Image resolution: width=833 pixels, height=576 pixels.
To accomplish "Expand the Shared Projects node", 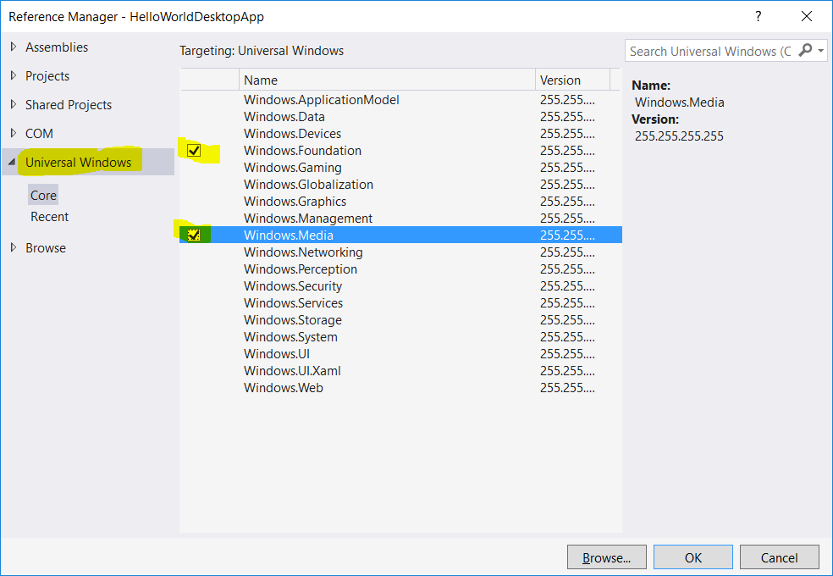I will click(x=14, y=104).
